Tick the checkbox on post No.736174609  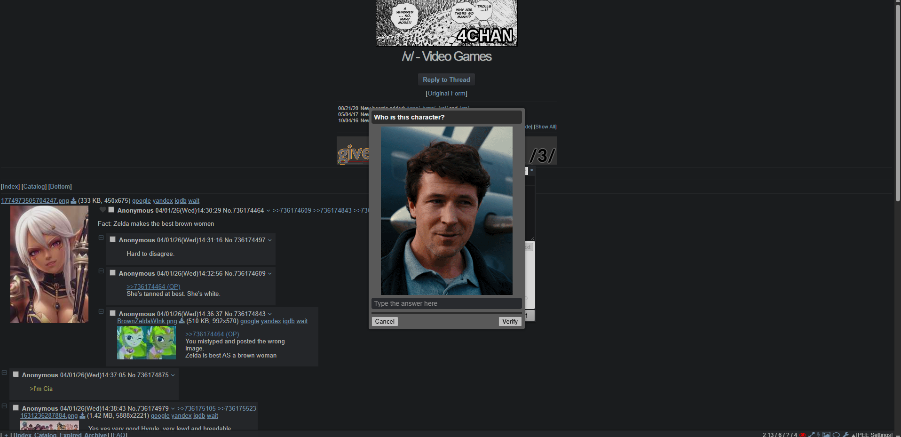coord(113,273)
